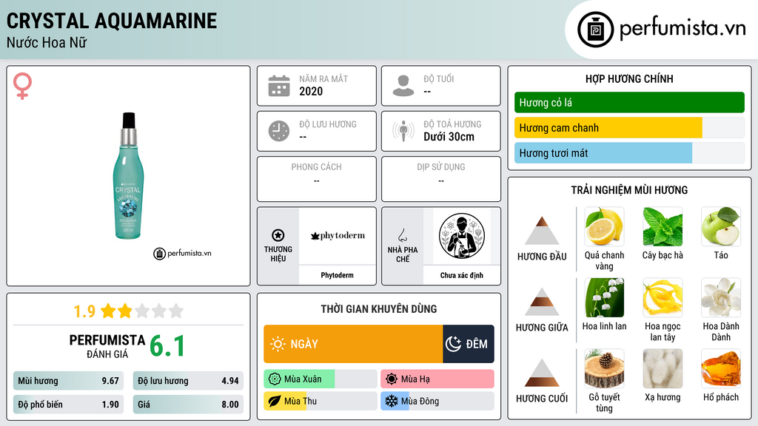Select the Táo green apple image
Viewport: 758px width, 426px height.
pos(721,227)
